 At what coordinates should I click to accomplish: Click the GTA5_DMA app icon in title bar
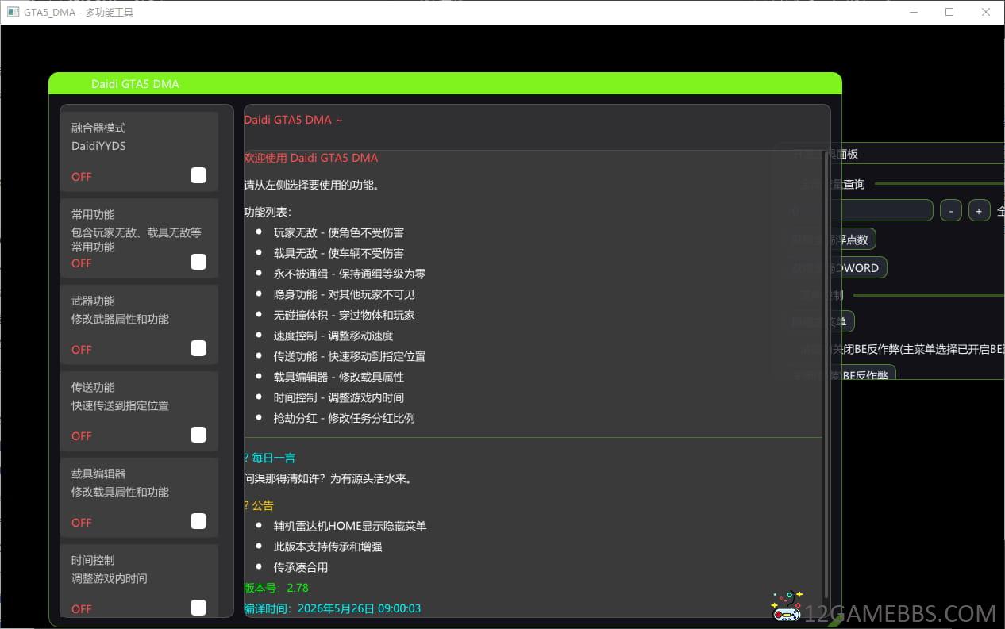[13, 12]
